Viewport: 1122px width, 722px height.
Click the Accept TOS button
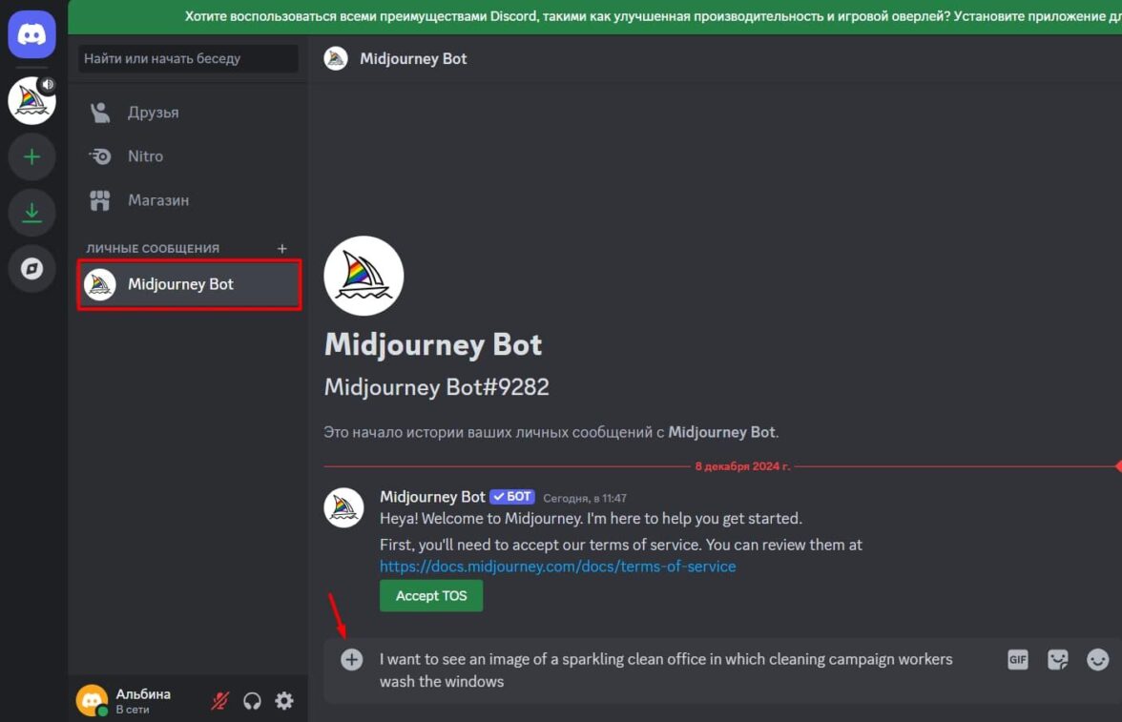click(431, 595)
